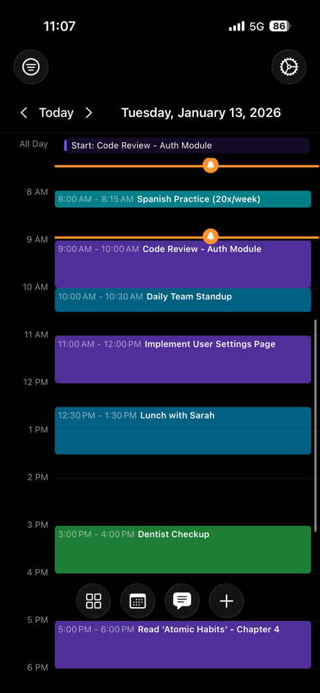The height and width of the screenshot is (693, 320).
Task: Open the calendar picker icon
Action: (x=137, y=601)
